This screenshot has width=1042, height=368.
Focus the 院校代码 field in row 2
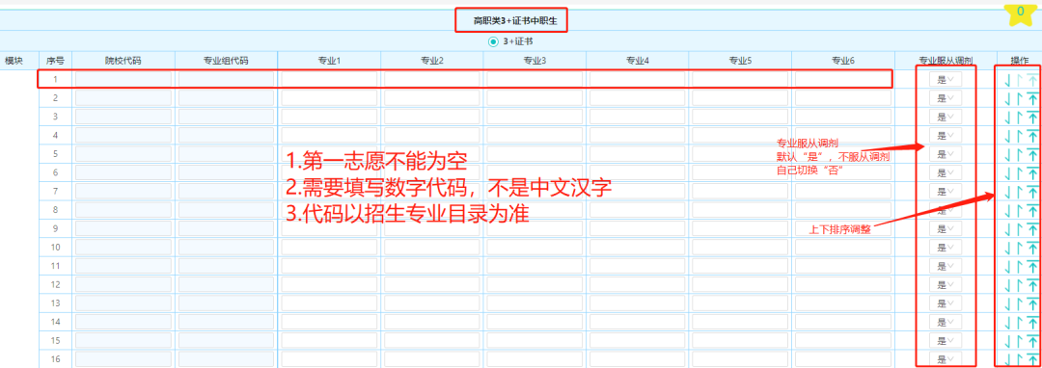[123, 98]
